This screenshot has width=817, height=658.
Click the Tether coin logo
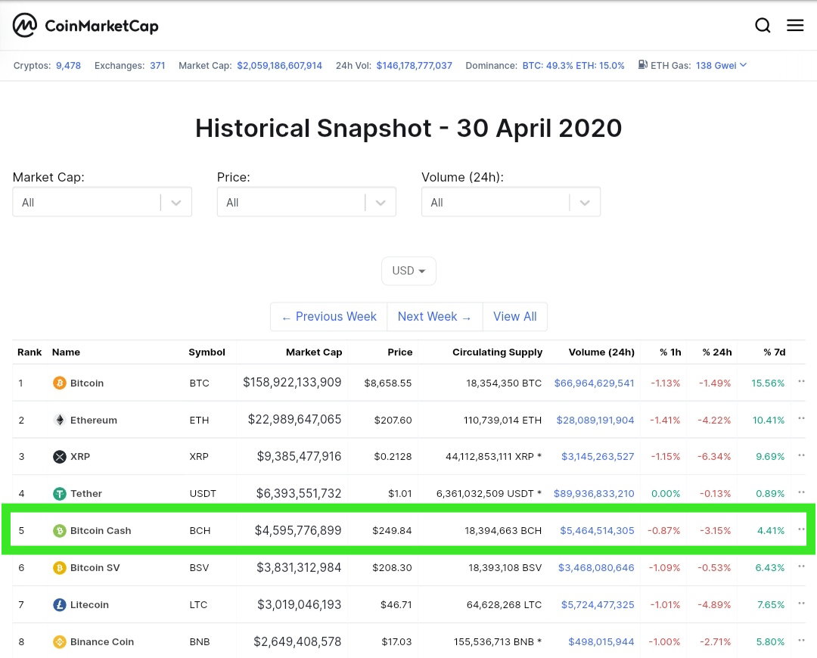point(60,493)
